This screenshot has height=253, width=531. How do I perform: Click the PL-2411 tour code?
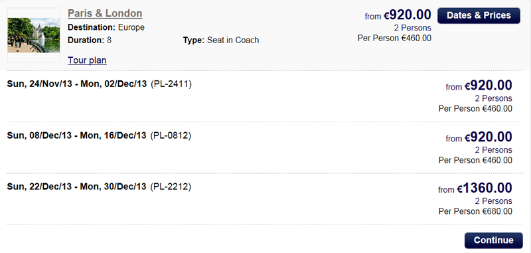pyautogui.click(x=171, y=84)
